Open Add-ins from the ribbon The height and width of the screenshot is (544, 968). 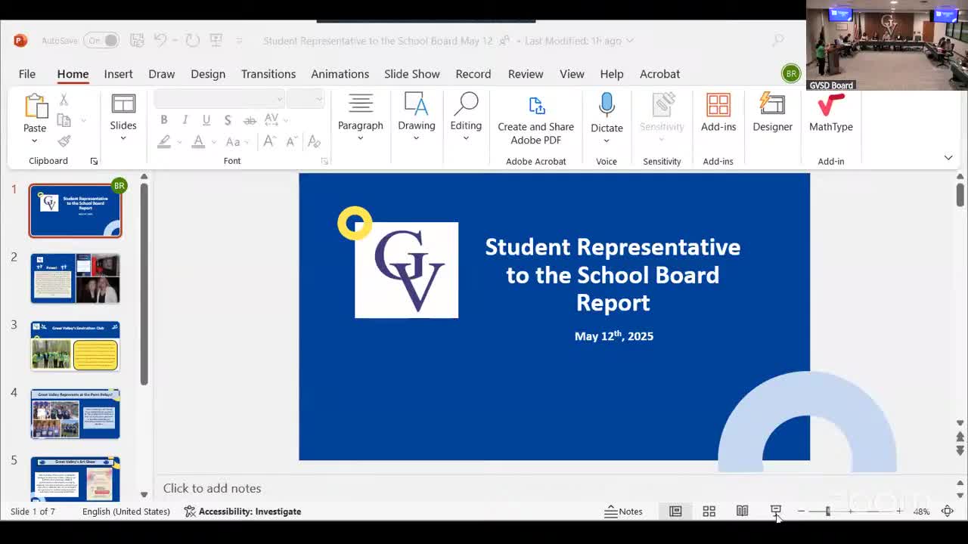pyautogui.click(x=718, y=113)
